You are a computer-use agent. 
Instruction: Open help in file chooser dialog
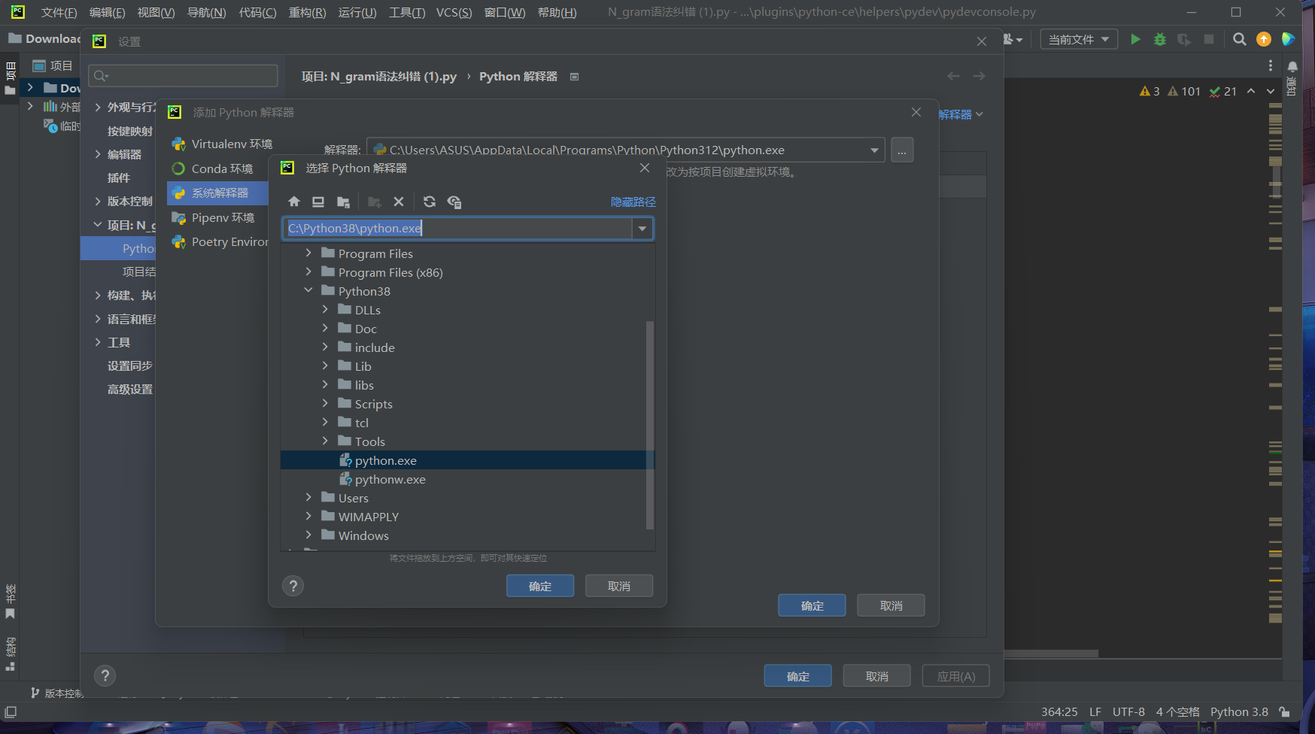tap(293, 586)
